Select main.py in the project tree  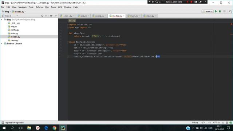[14, 33]
